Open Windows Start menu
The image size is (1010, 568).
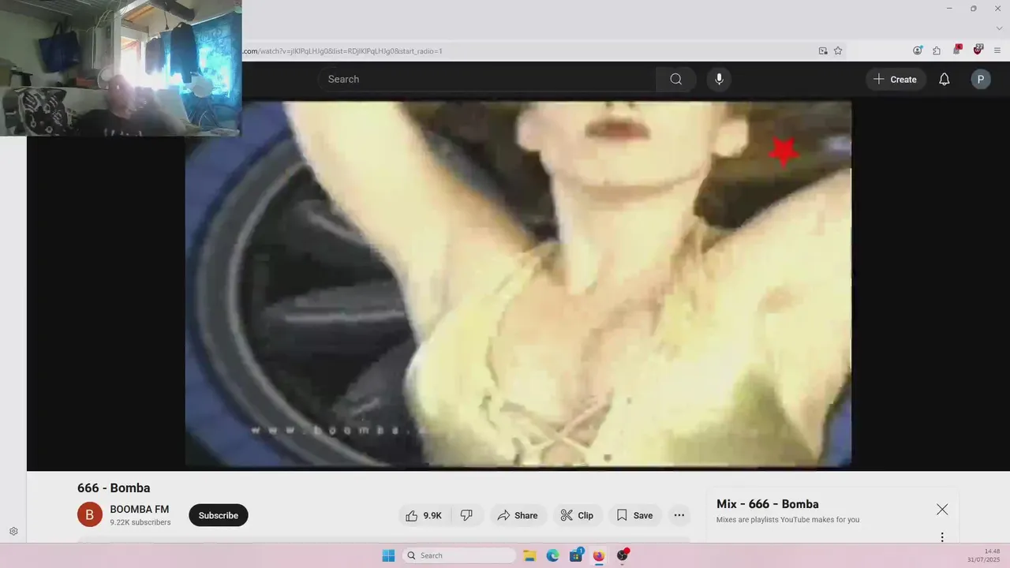pos(388,555)
